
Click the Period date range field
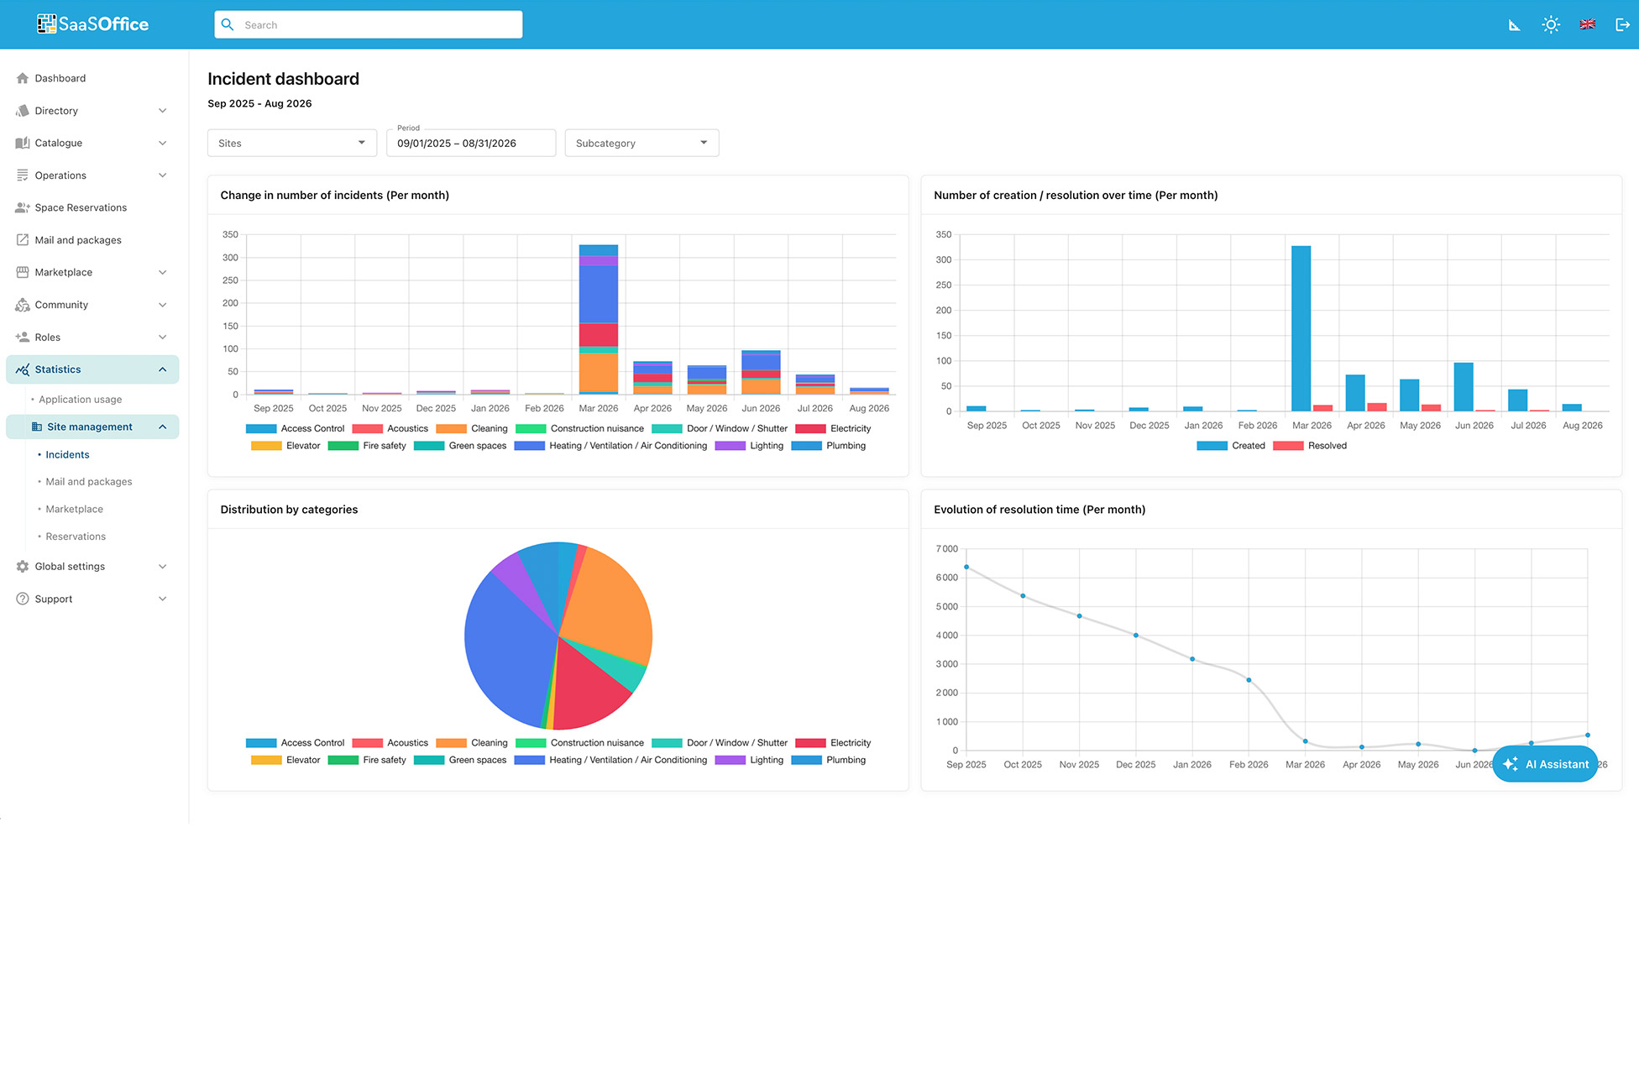(471, 143)
